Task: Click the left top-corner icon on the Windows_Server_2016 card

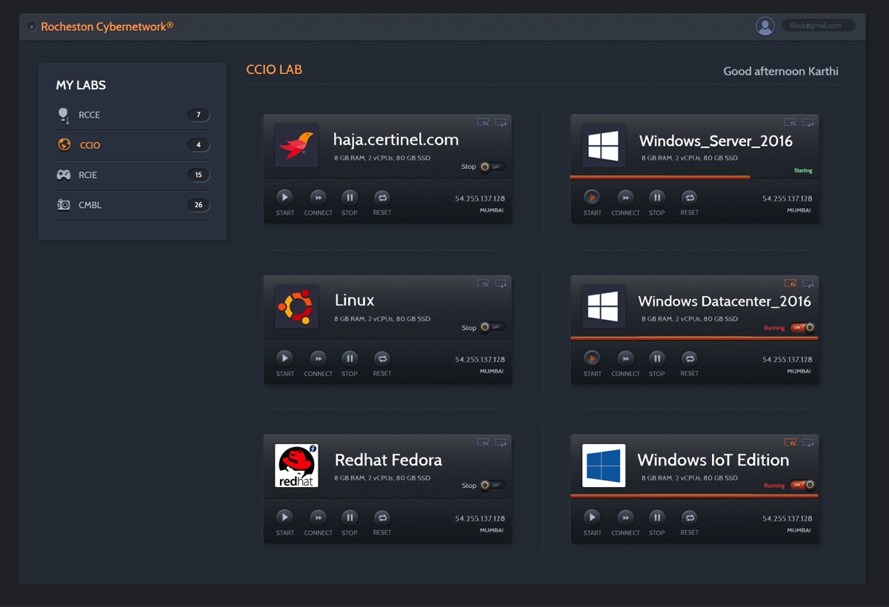Action: tap(790, 122)
